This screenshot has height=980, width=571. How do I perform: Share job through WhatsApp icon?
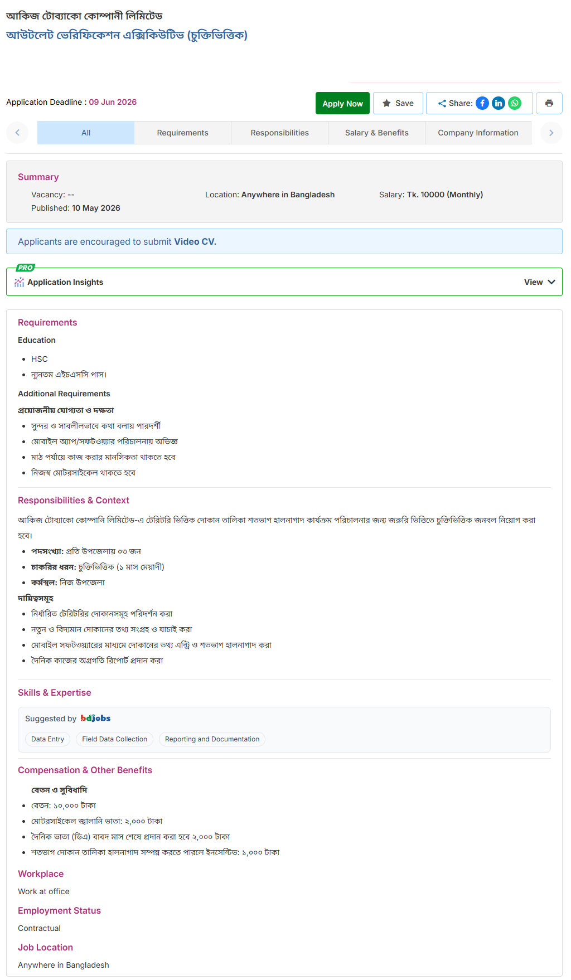[x=515, y=103]
